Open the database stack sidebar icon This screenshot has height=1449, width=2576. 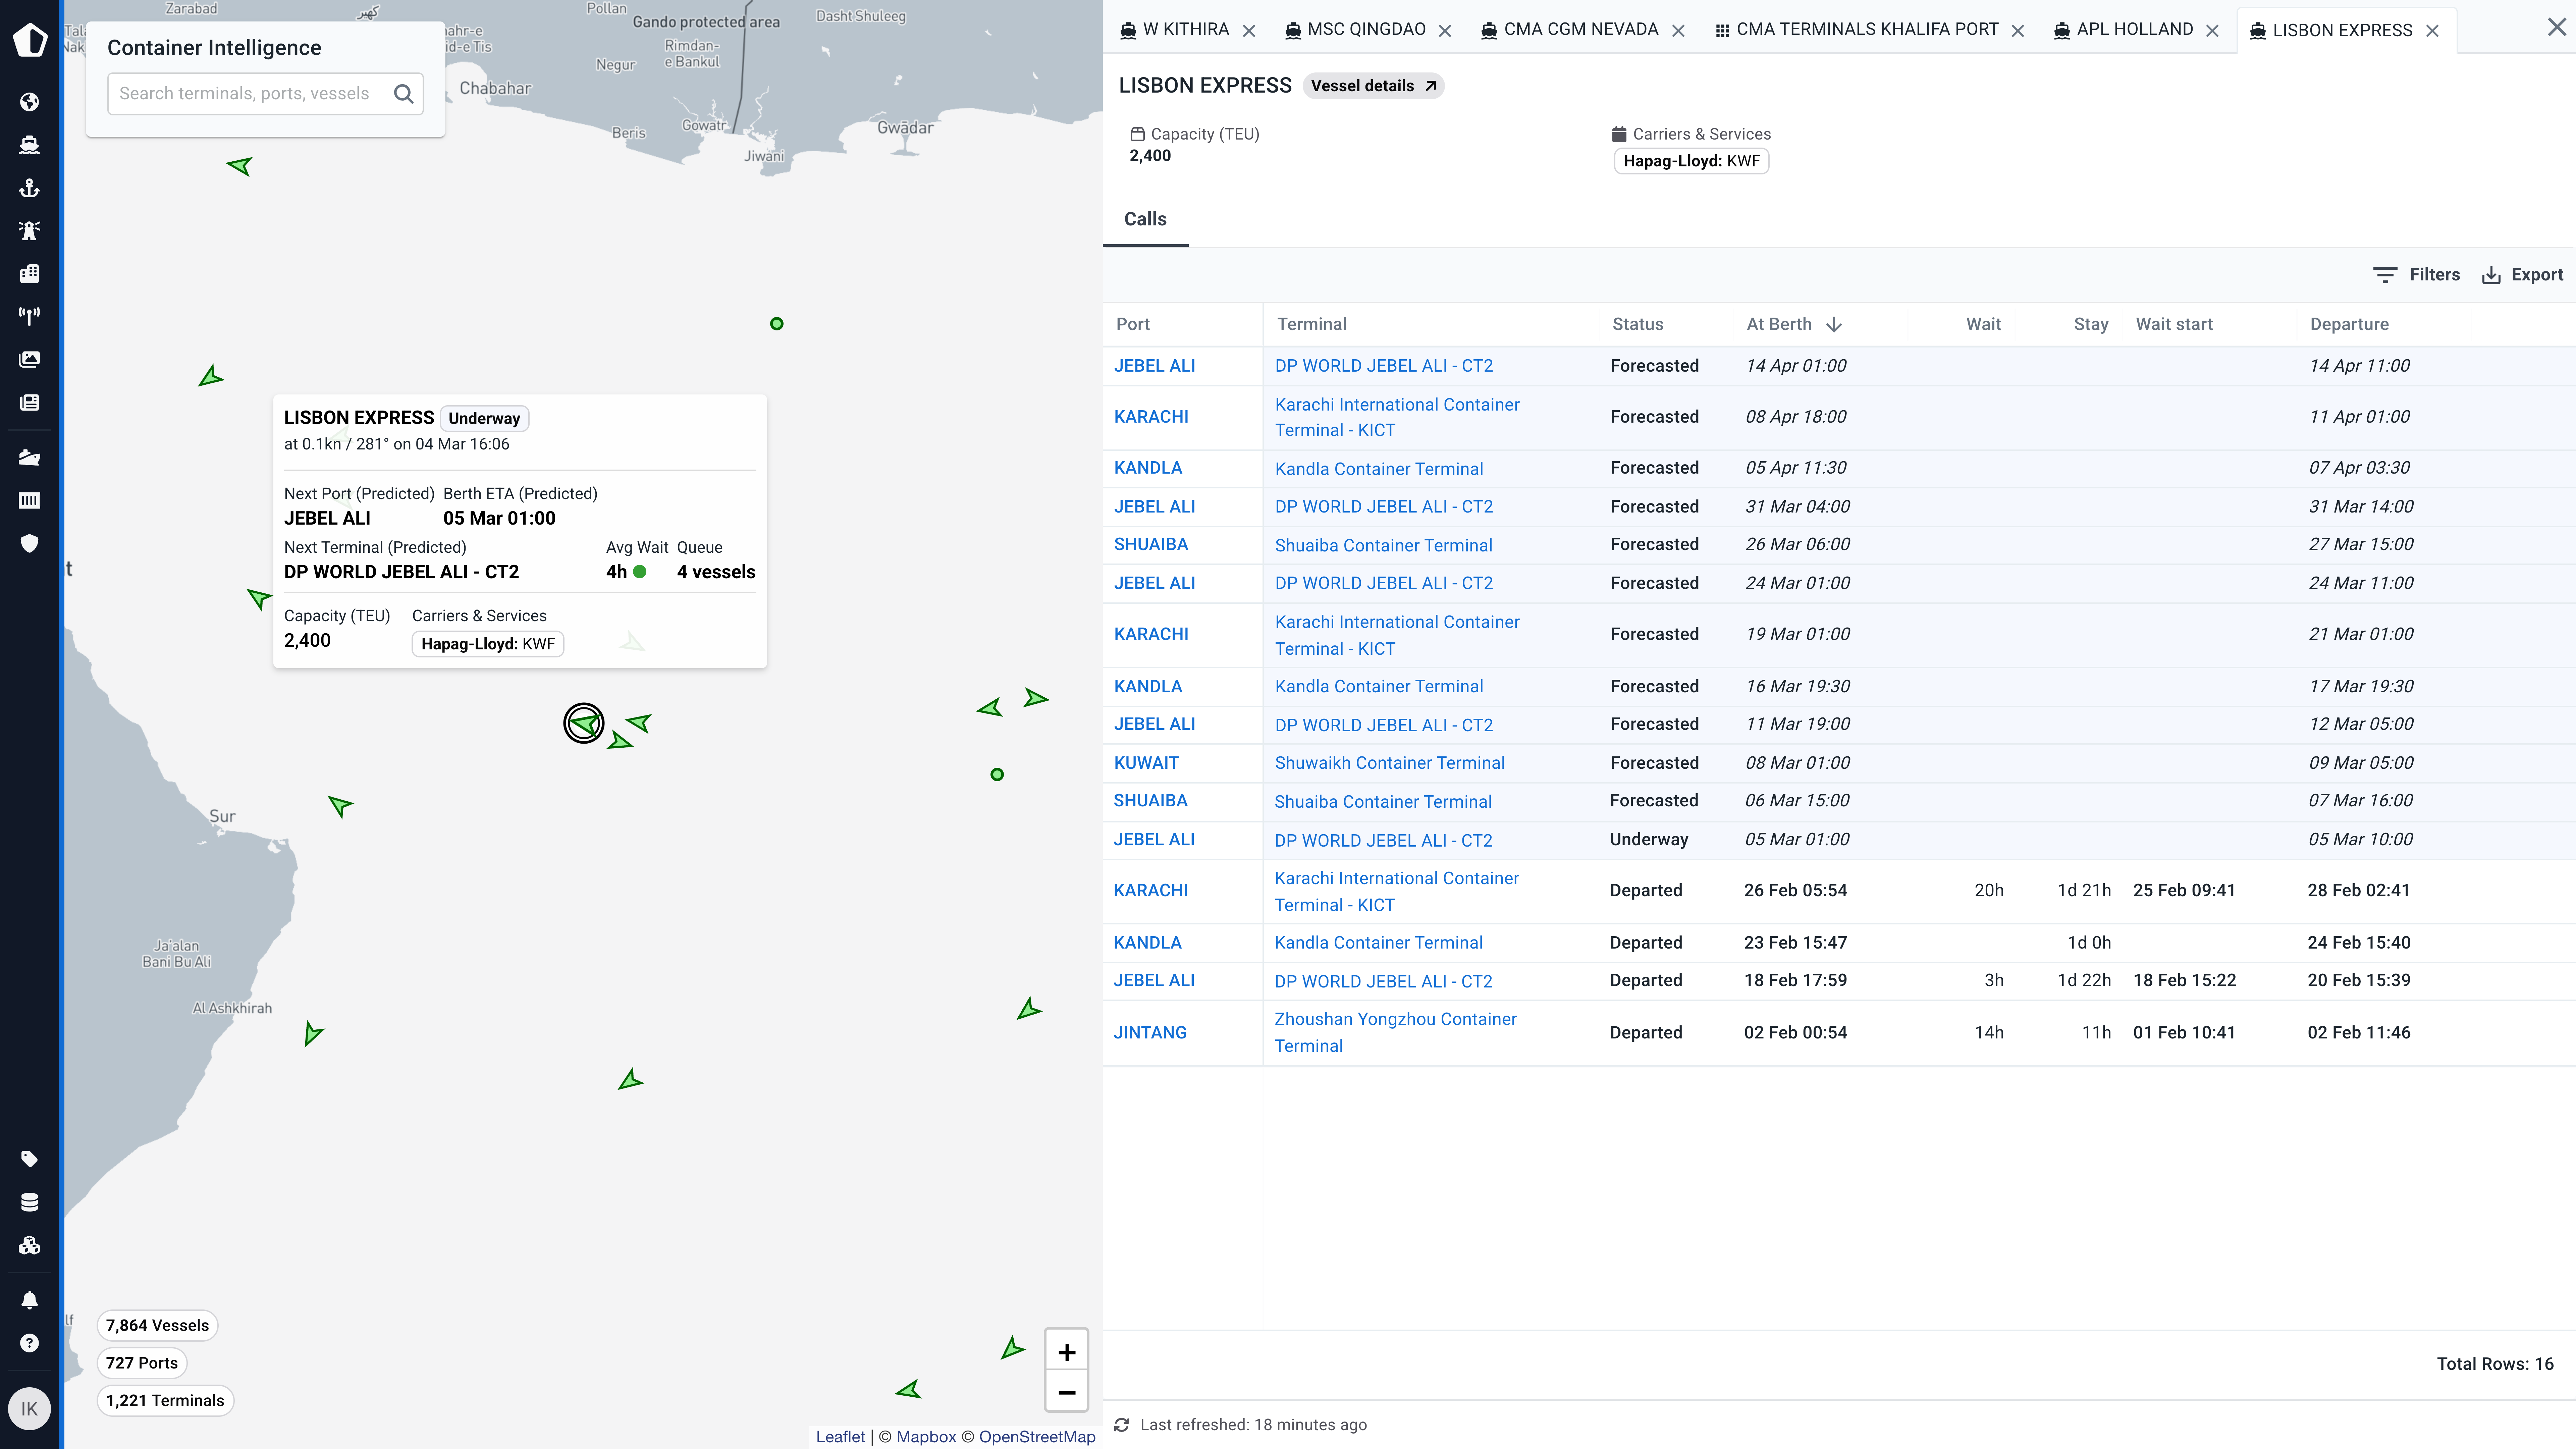pos(29,1202)
